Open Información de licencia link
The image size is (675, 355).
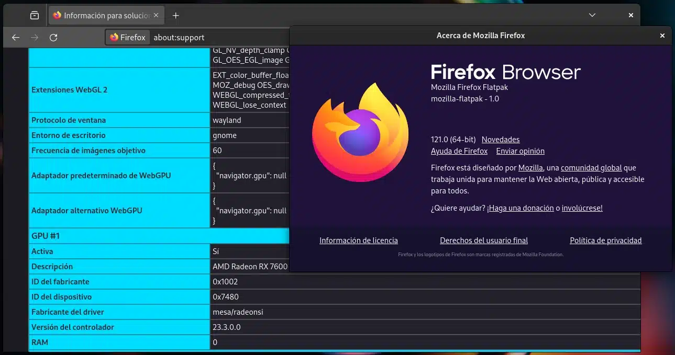pos(359,241)
